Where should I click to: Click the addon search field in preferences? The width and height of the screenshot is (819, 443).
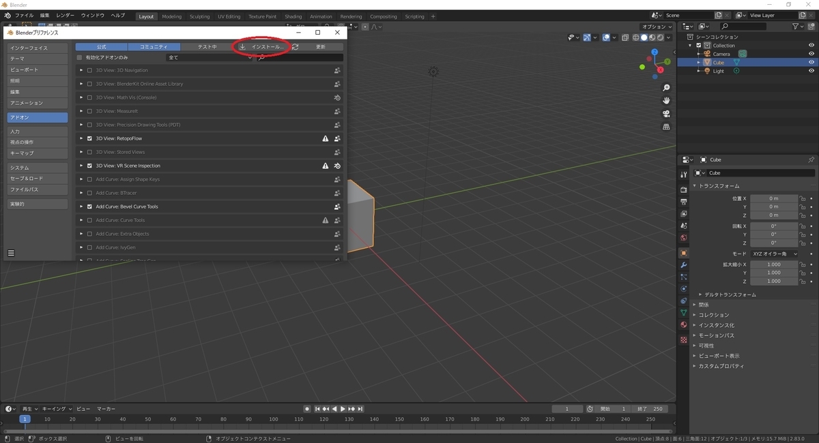tap(300, 58)
